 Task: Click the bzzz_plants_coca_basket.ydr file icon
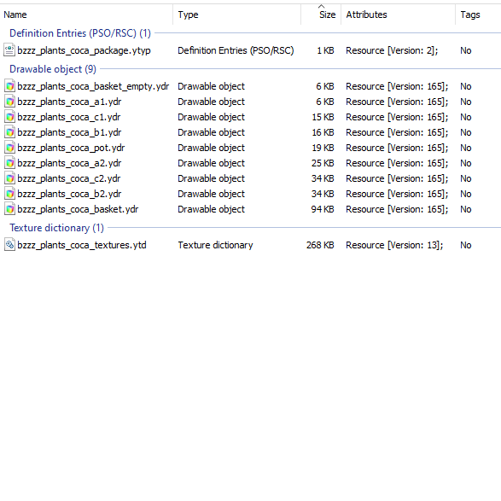[x=10, y=208]
